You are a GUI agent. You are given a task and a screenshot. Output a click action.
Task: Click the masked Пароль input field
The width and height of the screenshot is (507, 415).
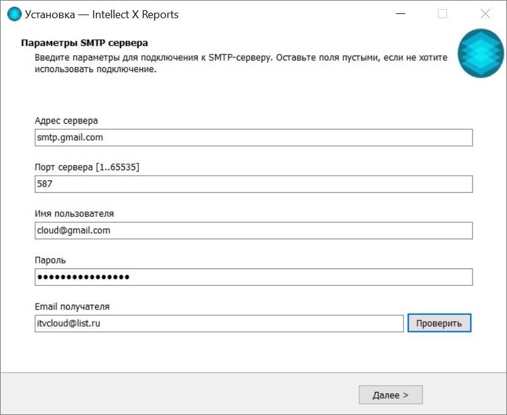(x=254, y=277)
